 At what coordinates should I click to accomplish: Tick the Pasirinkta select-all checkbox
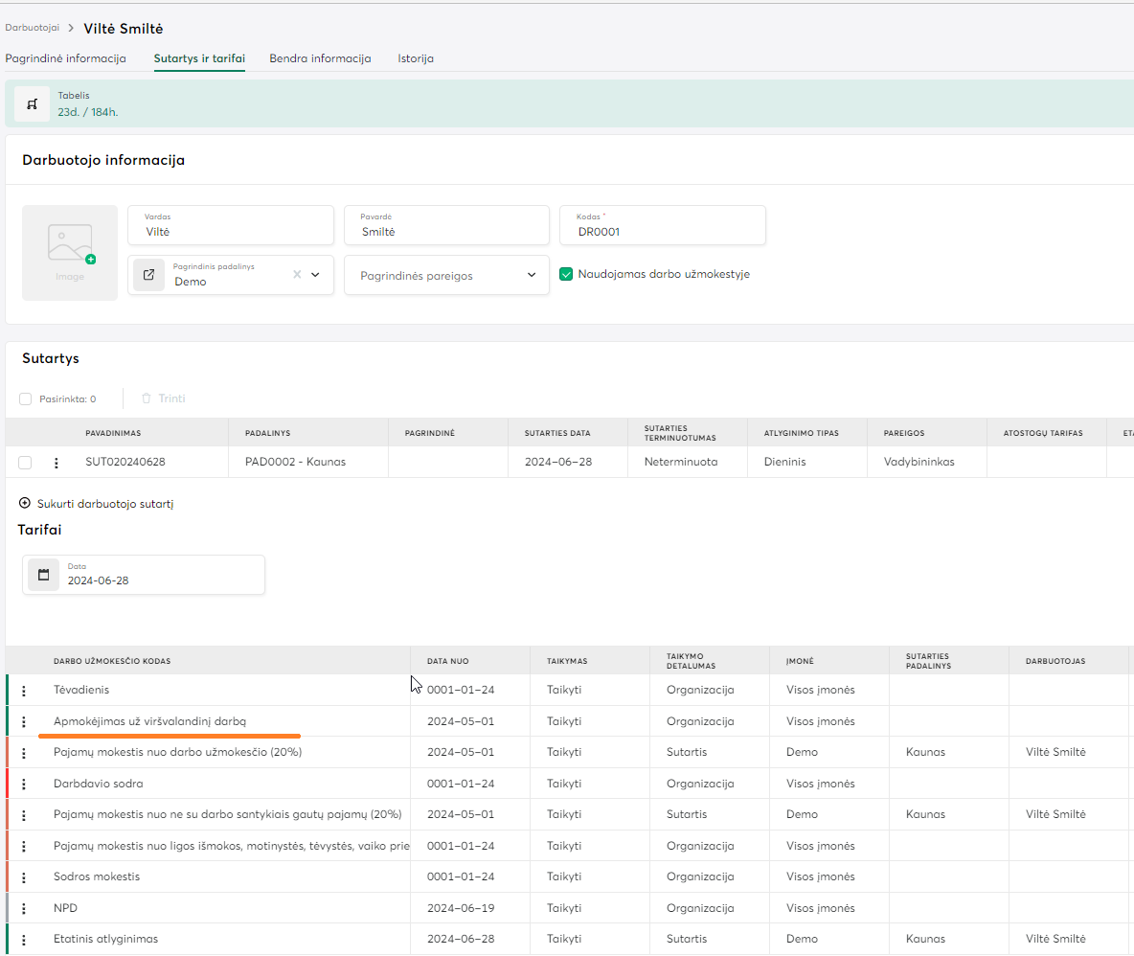[x=26, y=398]
